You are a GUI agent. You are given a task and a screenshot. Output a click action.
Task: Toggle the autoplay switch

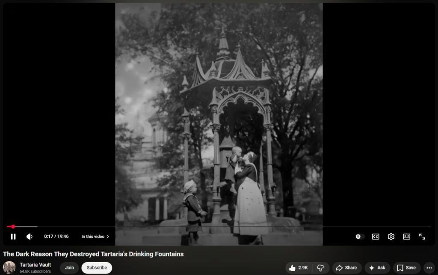(359, 237)
